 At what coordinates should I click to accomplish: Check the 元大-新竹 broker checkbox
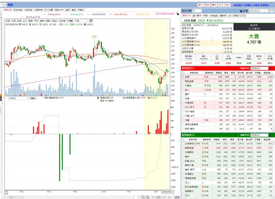(183, 107)
